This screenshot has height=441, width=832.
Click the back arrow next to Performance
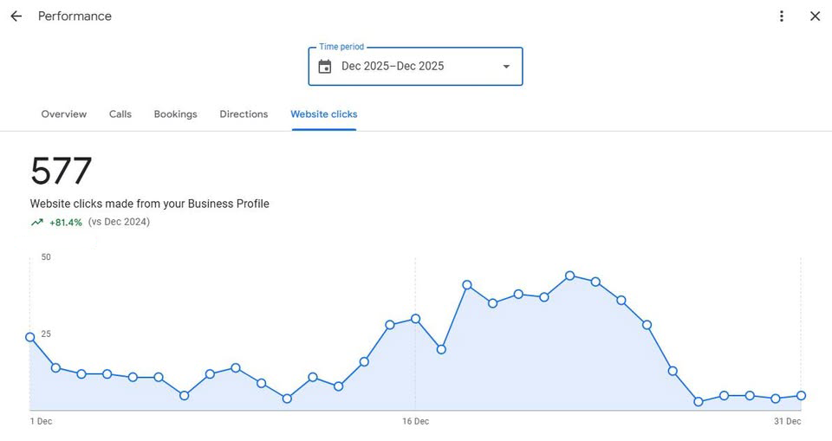[x=16, y=16]
